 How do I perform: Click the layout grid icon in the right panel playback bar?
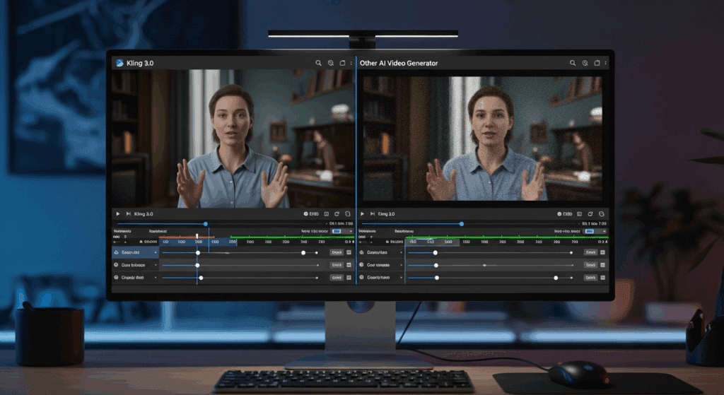pyautogui.click(x=580, y=214)
